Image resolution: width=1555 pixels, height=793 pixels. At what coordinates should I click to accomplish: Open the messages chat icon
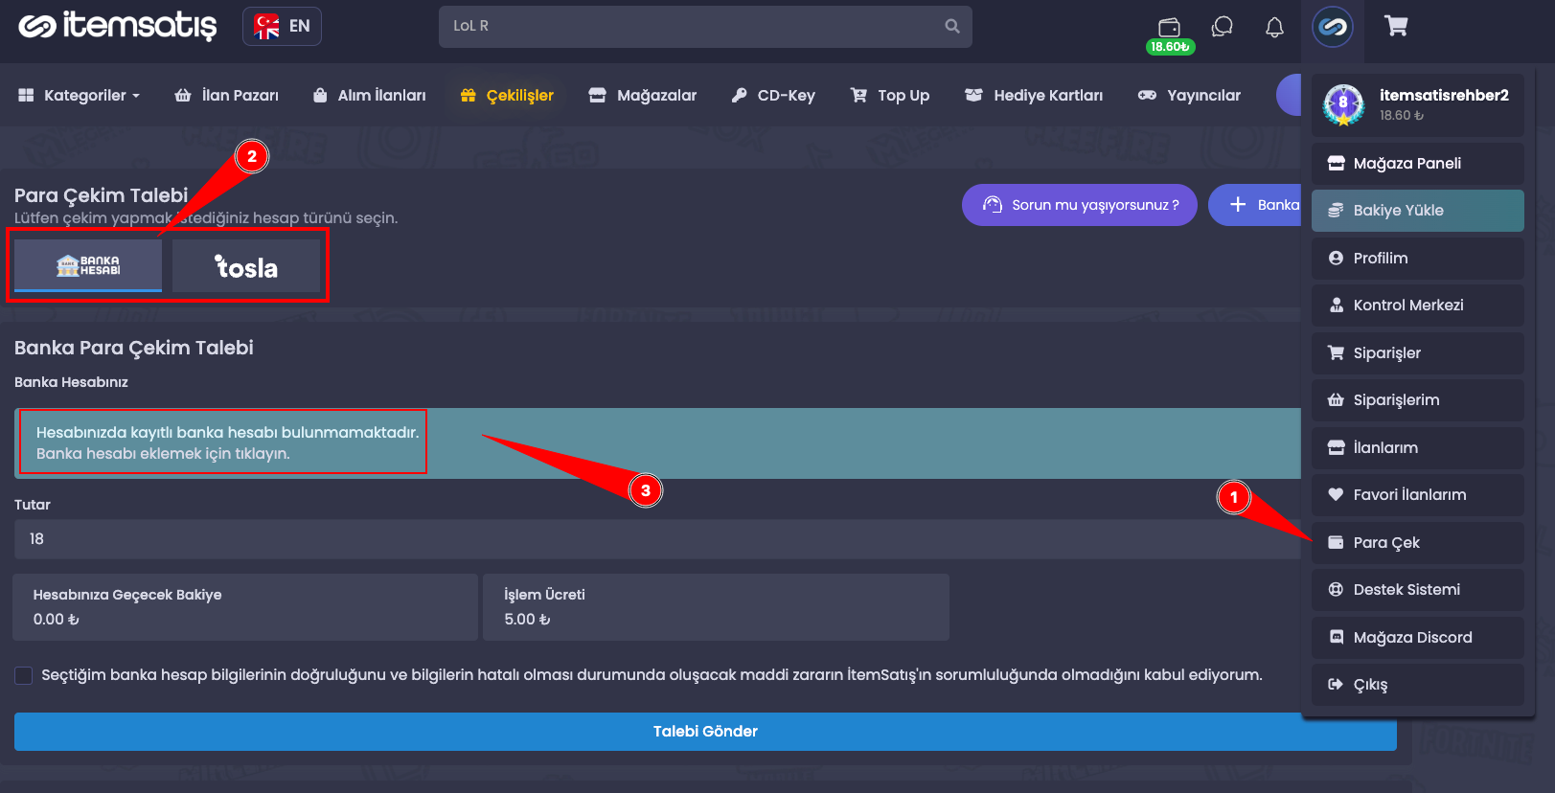click(1222, 27)
